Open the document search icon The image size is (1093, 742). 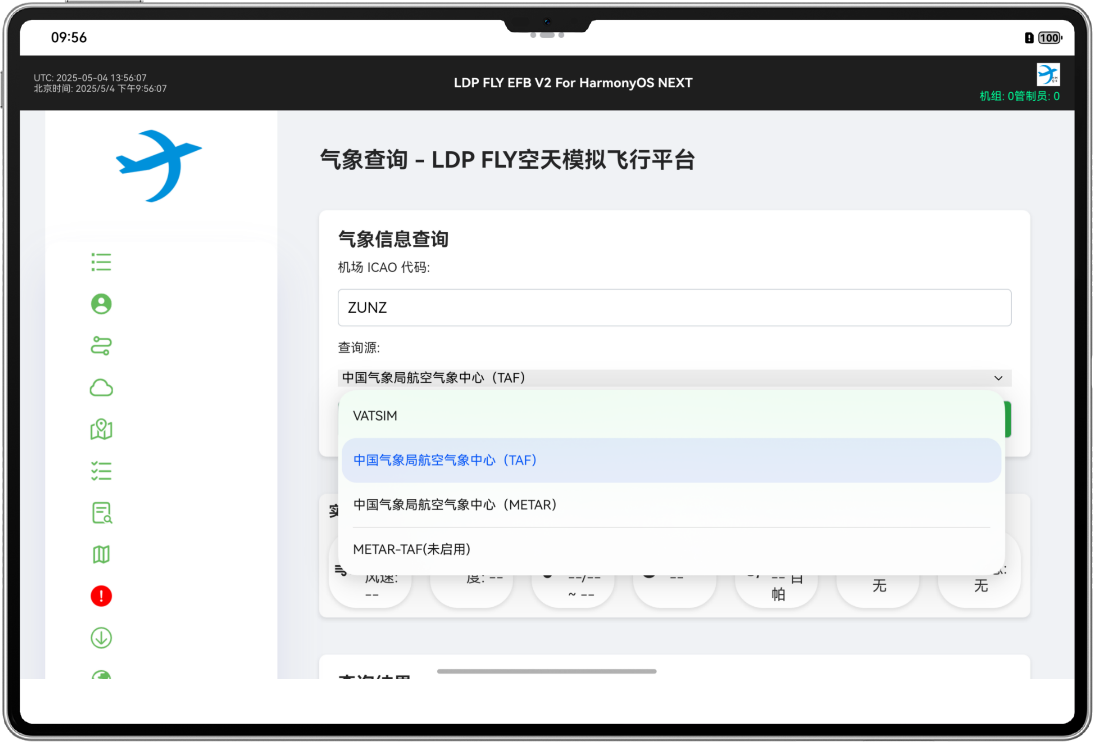tap(101, 512)
